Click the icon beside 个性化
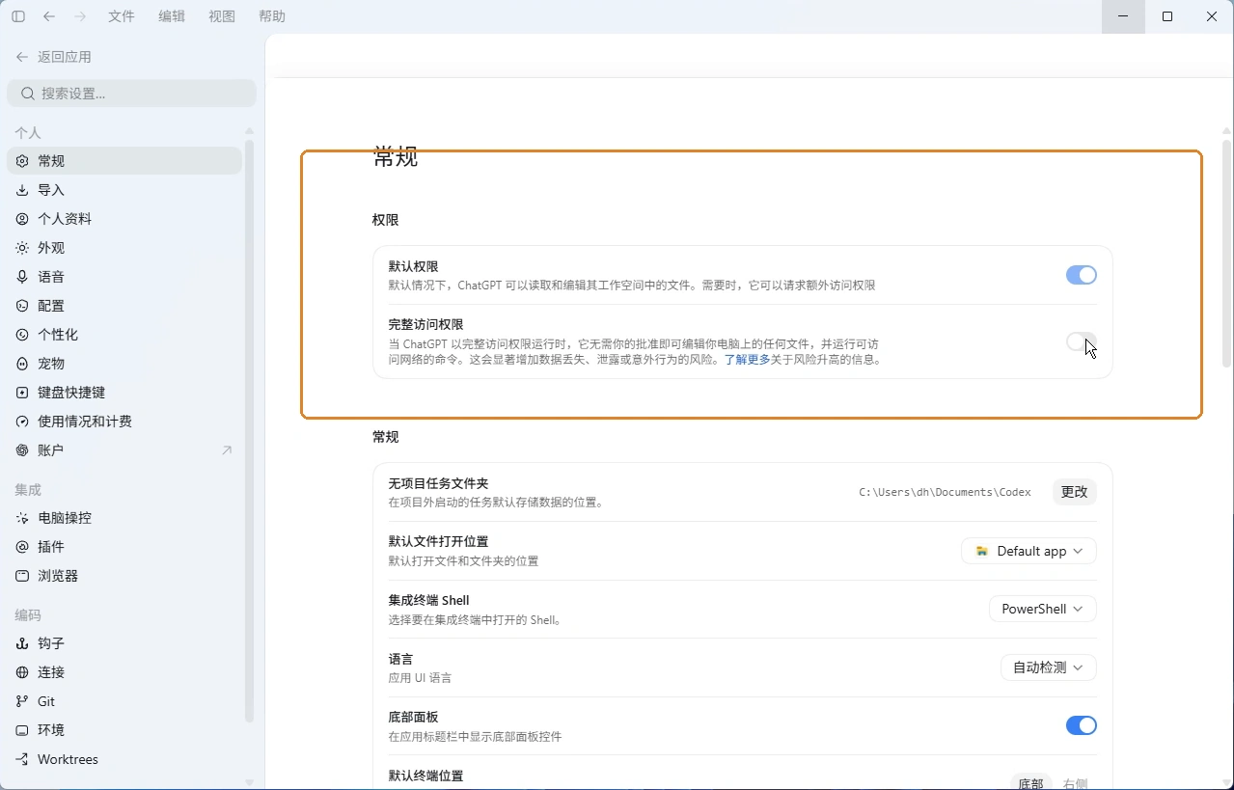 22,335
